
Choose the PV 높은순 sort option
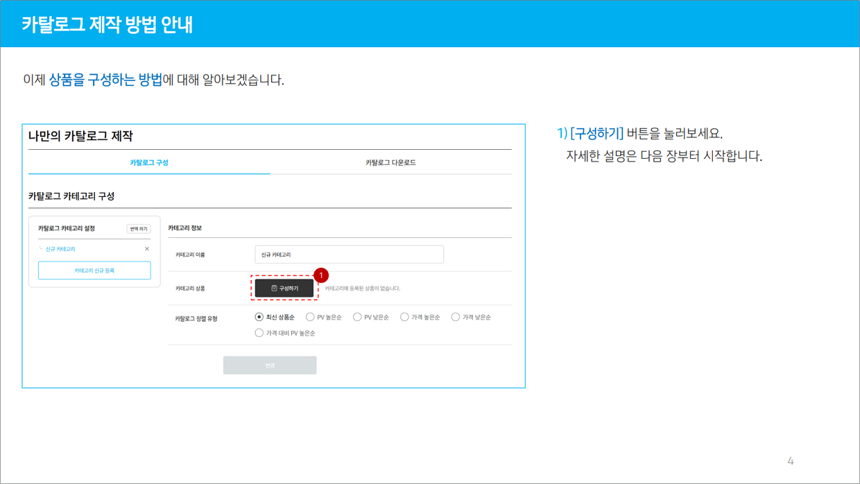(310, 317)
